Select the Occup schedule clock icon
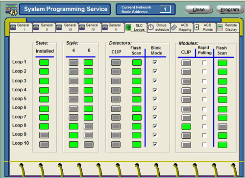 (x=151, y=27)
